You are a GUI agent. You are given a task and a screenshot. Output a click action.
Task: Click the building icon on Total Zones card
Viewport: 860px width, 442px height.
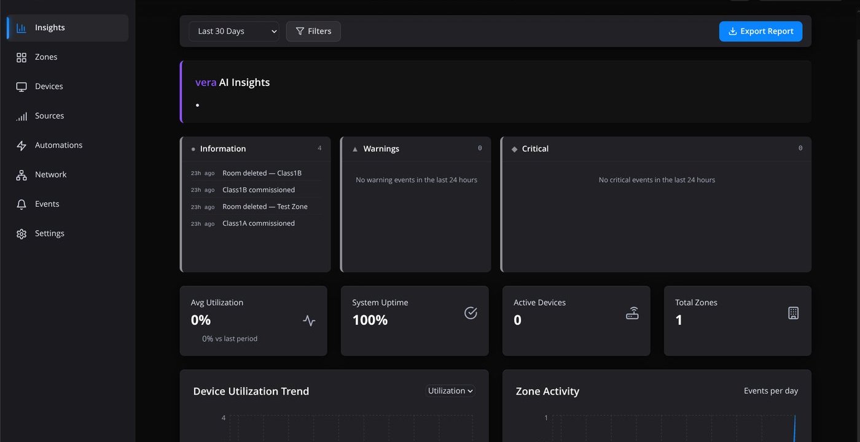[x=793, y=312]
